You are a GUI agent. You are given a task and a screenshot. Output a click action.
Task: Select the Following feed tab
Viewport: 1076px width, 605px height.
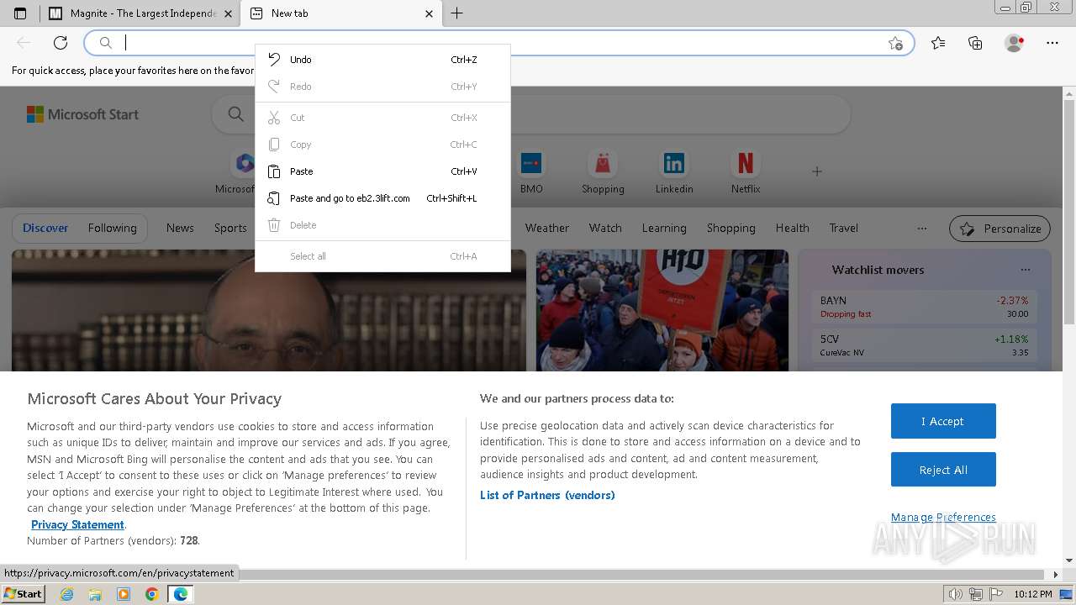tap(112, 228)
